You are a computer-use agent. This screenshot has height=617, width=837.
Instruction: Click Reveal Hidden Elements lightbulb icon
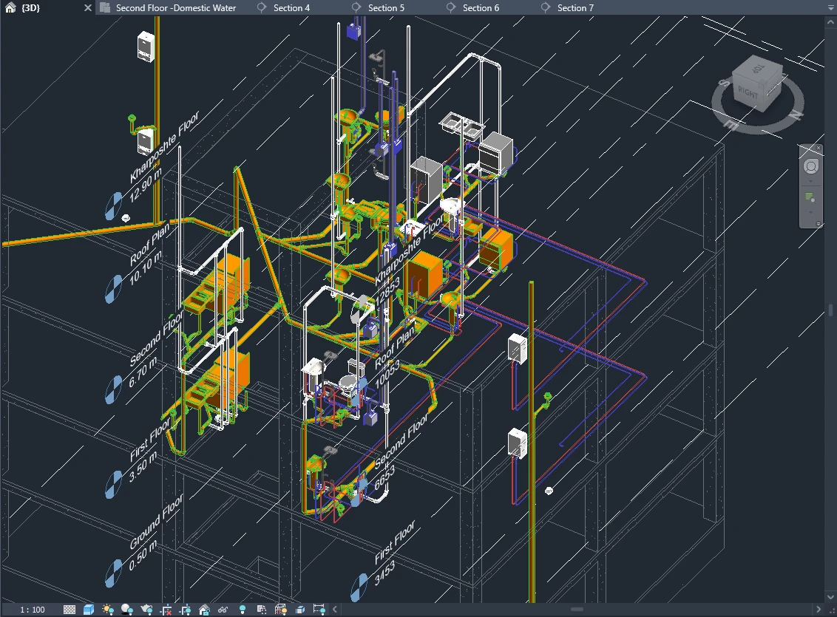tap(242, 610)
